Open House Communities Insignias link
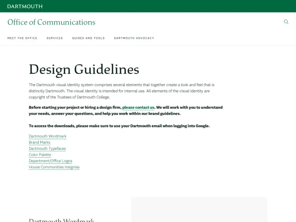Viewport: 296px width, 222px height. point(54,167)
